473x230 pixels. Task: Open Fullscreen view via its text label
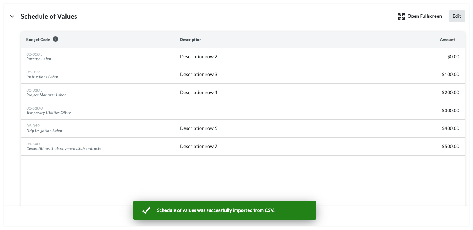pos(425,16)
